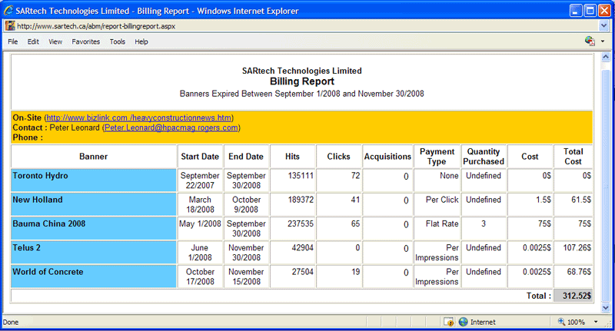Click the Total Cost column header
The height and width of the screenshot is (331, 615).
[x=573, y=157]
